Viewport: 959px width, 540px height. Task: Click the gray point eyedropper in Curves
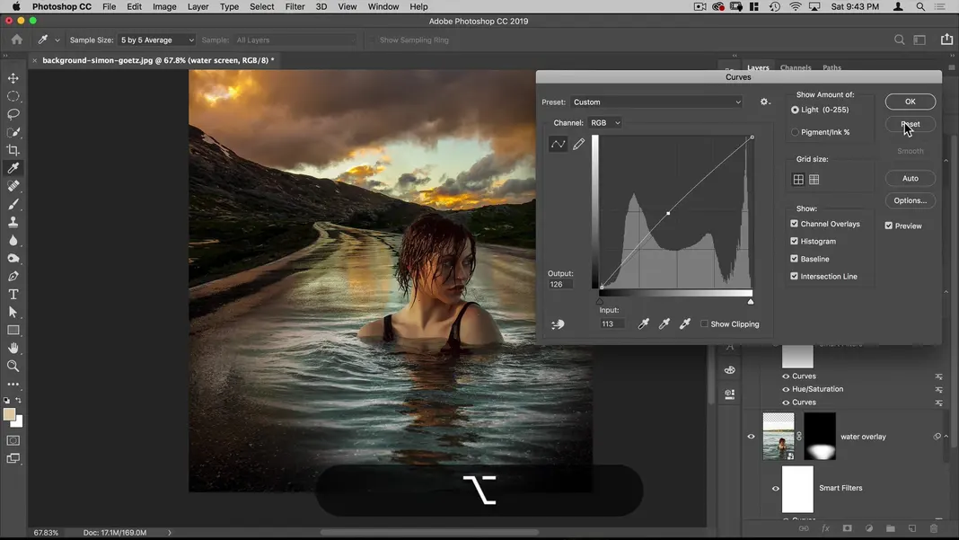coord(664,323)
